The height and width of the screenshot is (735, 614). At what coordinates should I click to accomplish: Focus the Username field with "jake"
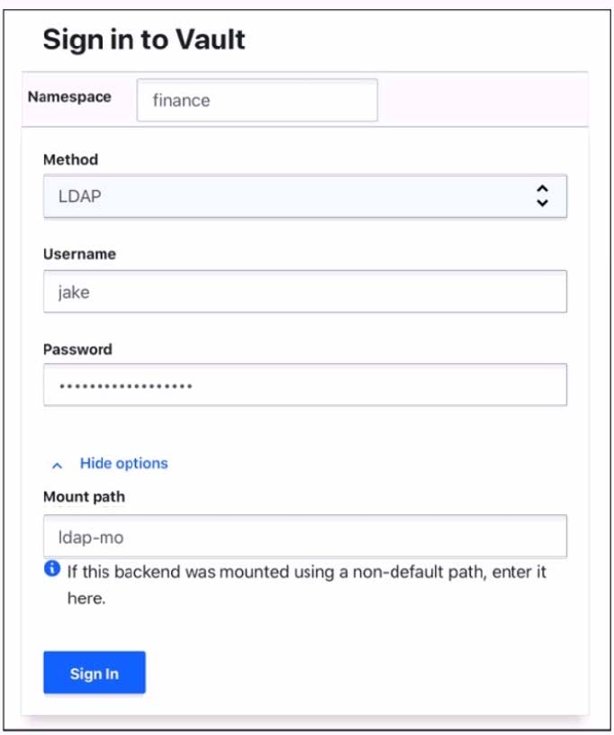pos(304,292)
